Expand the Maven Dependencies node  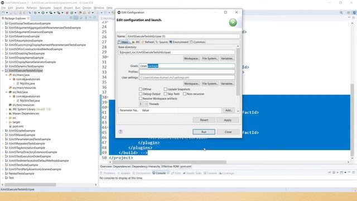click(x=7, y=113)
